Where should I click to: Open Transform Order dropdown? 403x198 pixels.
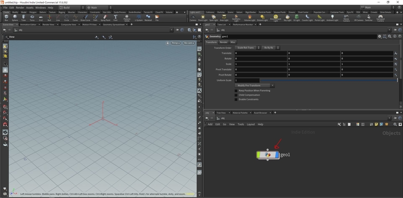[x=247, y=48]
